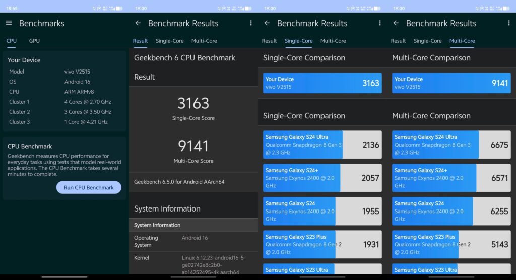This screenshot has height=280, width=516.
Task: Select Galaxy S23 Plus score bar showing 1931
Action: click(322, 244)
